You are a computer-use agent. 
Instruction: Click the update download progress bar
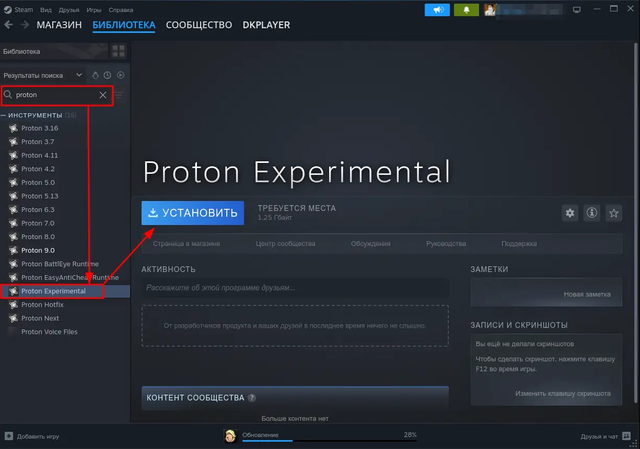pos(329,441)
